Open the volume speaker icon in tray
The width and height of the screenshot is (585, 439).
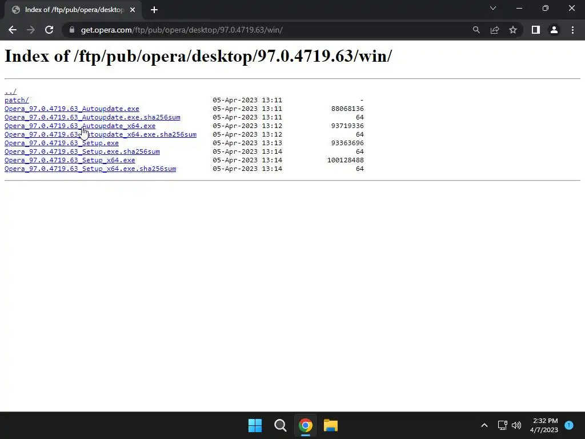click(x=516, y=425)
